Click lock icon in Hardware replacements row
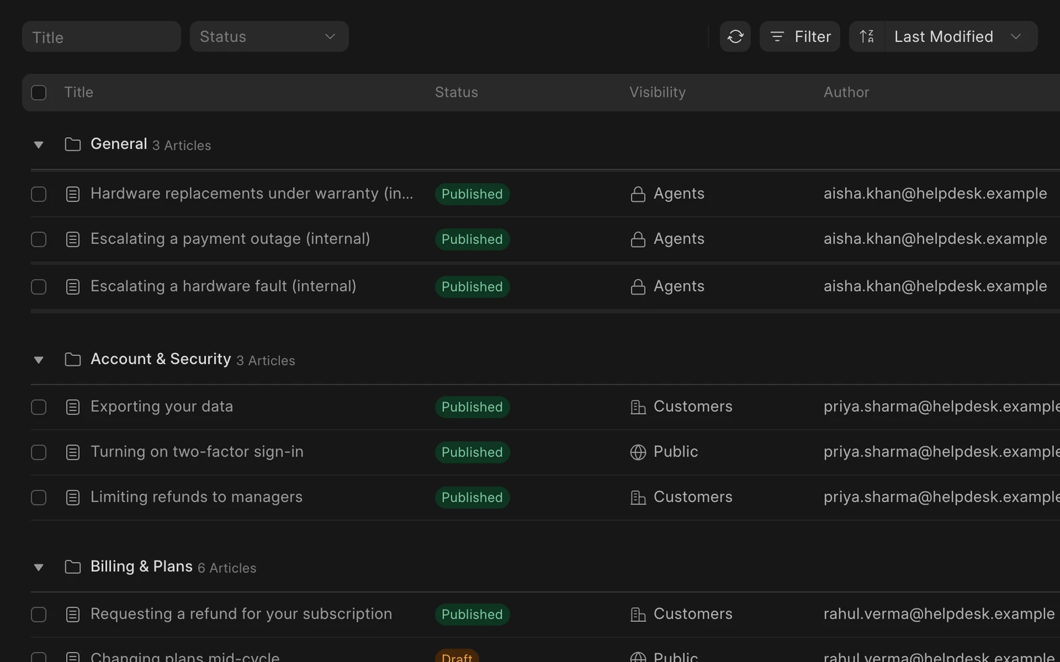 [x=637, y=195]
